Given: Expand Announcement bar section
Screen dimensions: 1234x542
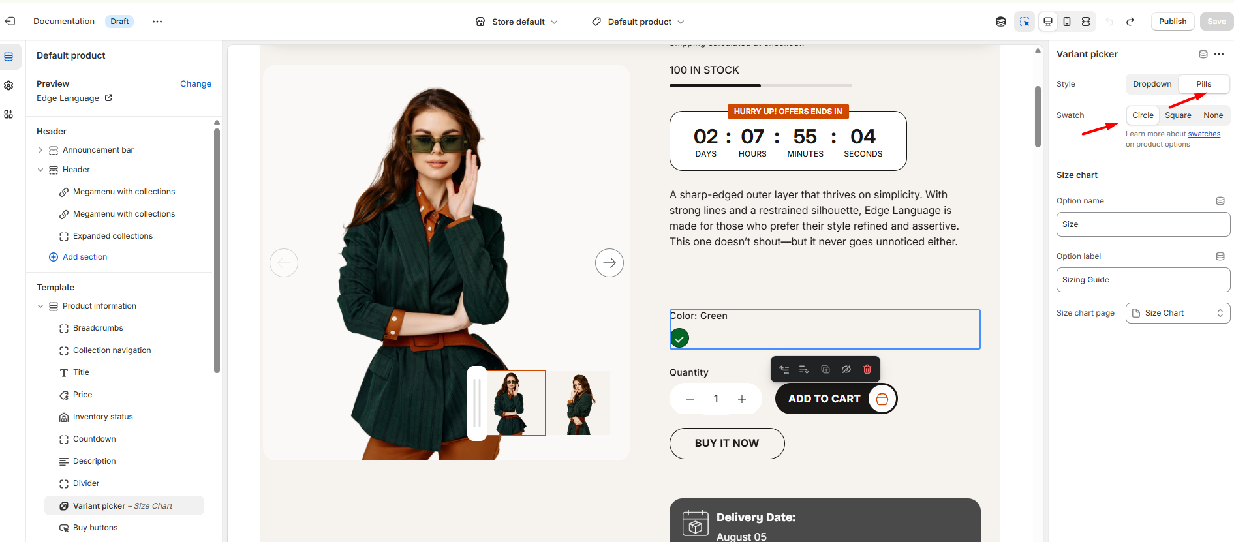Looking at the screenshot, I should [40, 150].
